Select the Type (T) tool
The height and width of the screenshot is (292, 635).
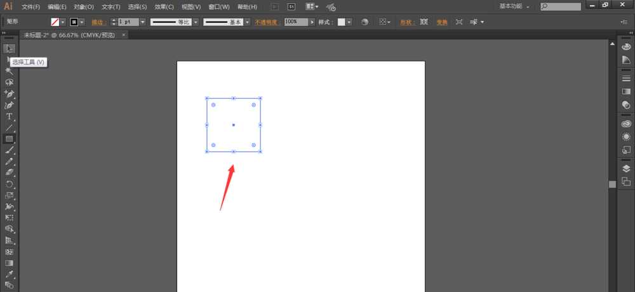[10, 117]
